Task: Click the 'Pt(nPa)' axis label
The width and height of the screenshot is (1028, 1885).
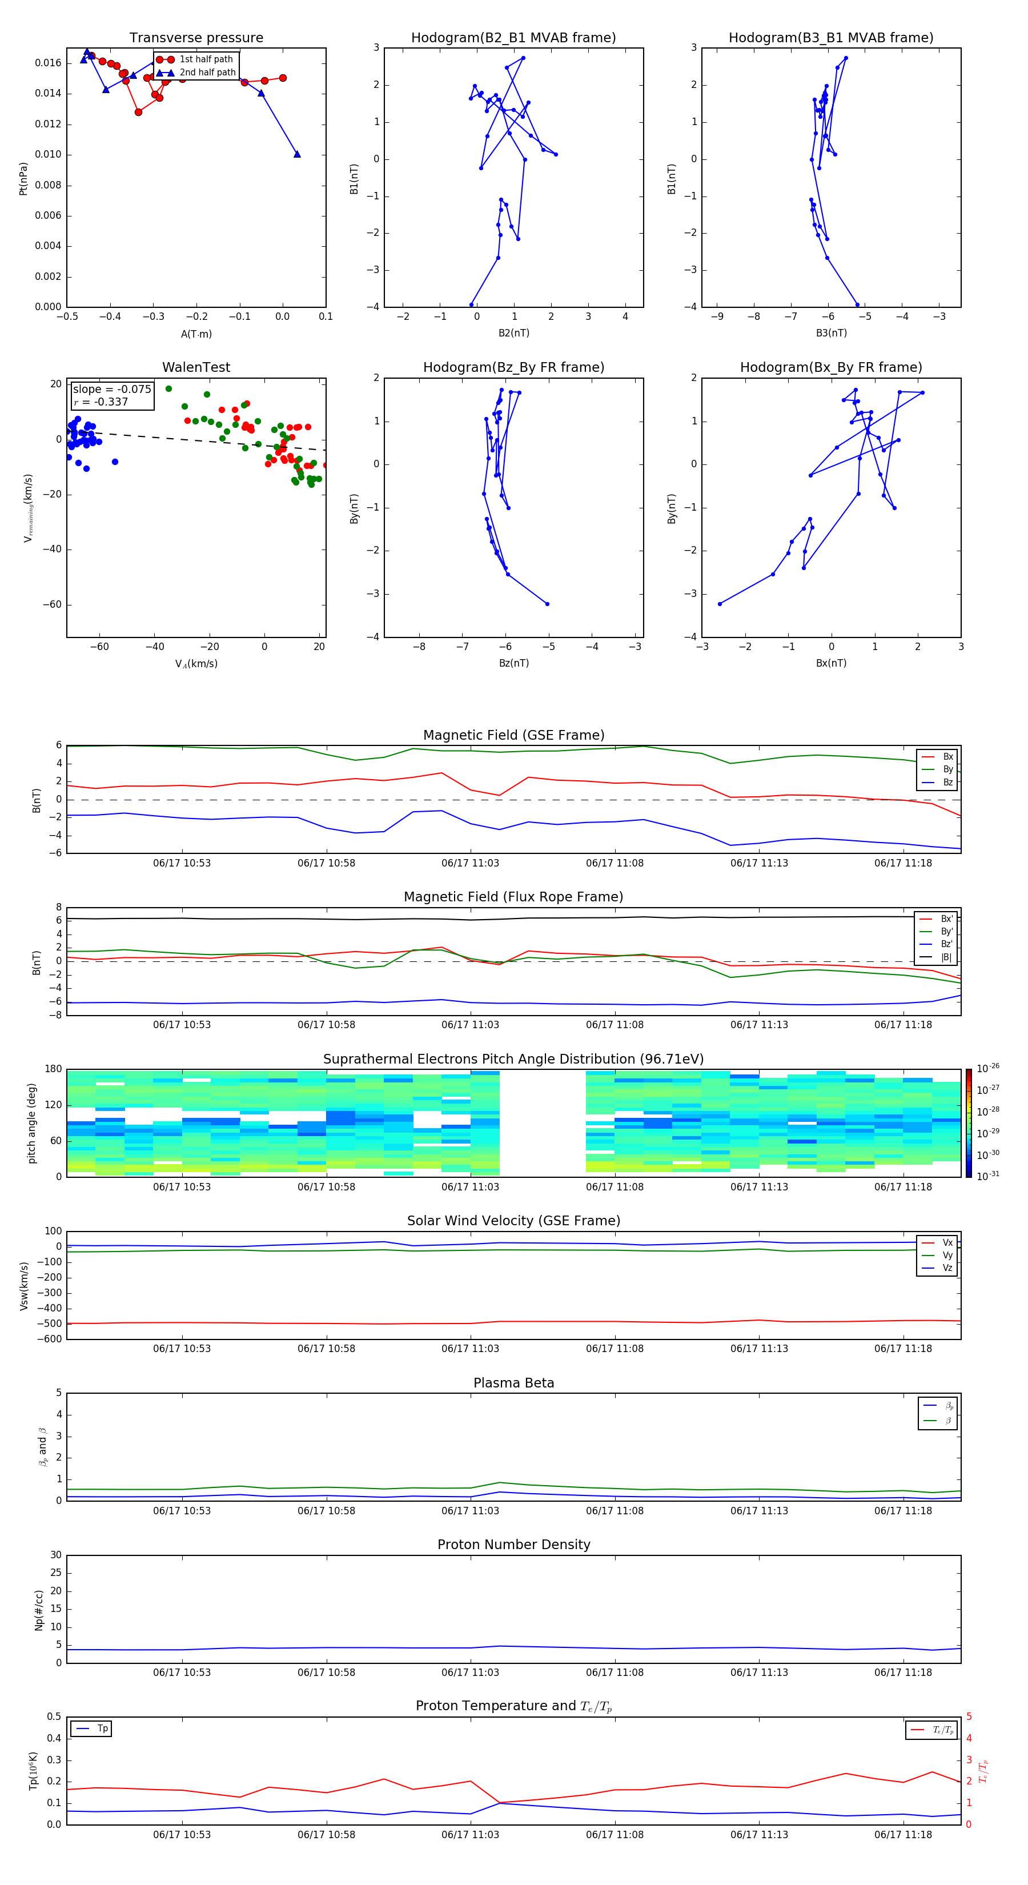Action: click(23, 178)
